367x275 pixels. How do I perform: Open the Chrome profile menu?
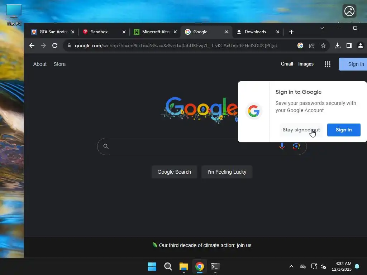tap(361, 45)
